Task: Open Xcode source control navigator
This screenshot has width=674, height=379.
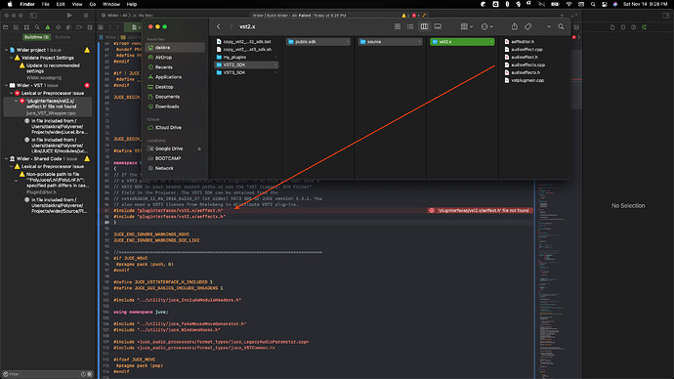Action: (16, 27)
